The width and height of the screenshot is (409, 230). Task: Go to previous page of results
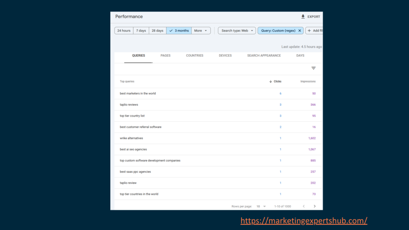click(x=304, y=206)
